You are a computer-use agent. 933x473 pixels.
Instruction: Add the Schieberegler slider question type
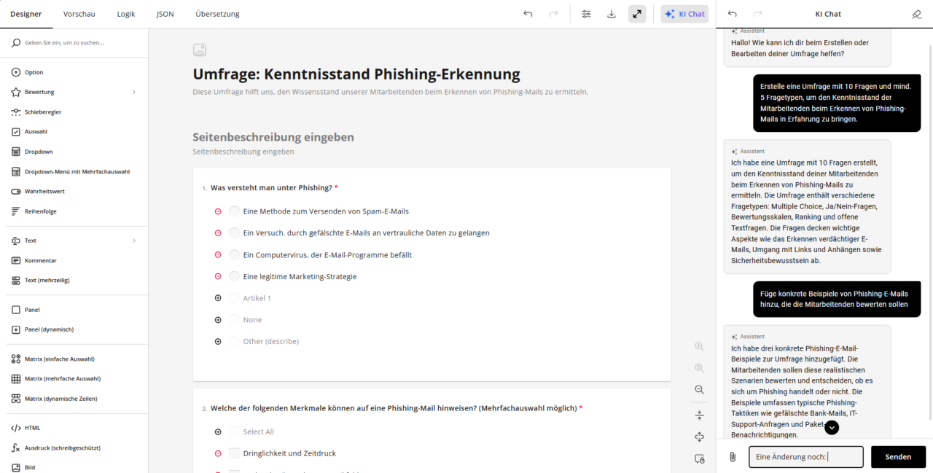tap(42, 112)
